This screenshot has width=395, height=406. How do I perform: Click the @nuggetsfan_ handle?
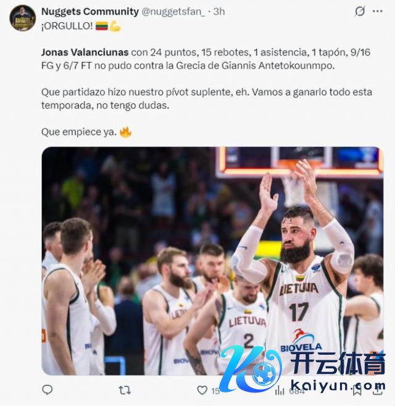click(173, 12)
